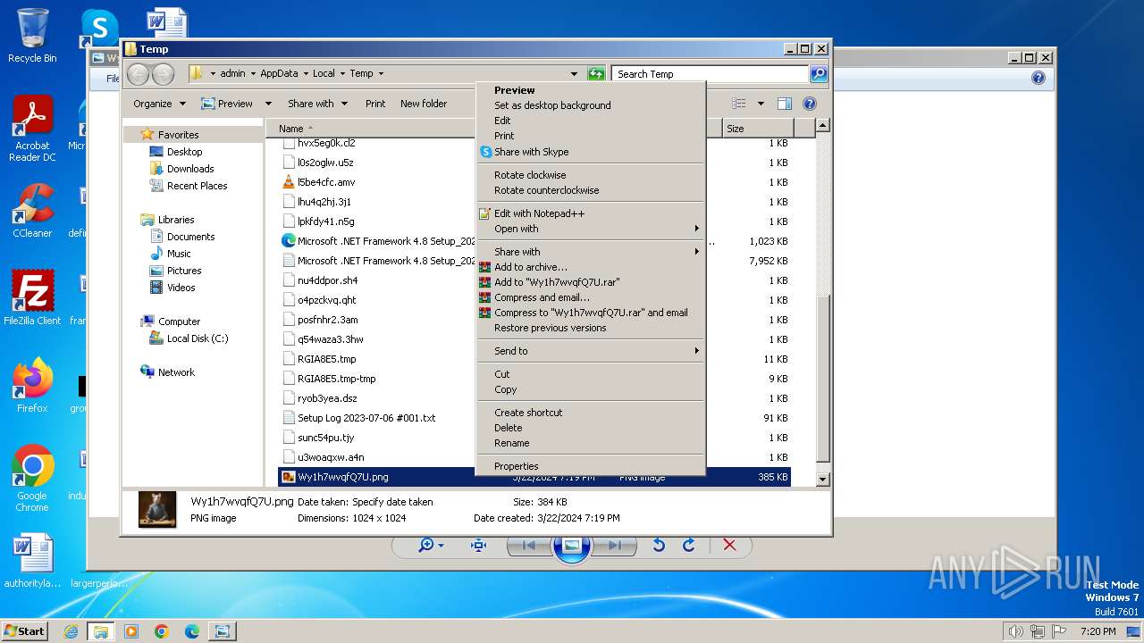Click the file list scroll down arrow
This screenshot has height=643, width=1144.
(x=823, y=480)
